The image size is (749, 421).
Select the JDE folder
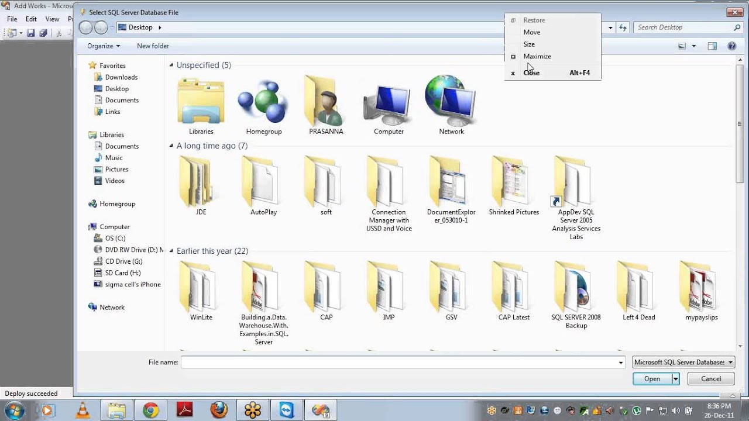(x=201, y=186)
